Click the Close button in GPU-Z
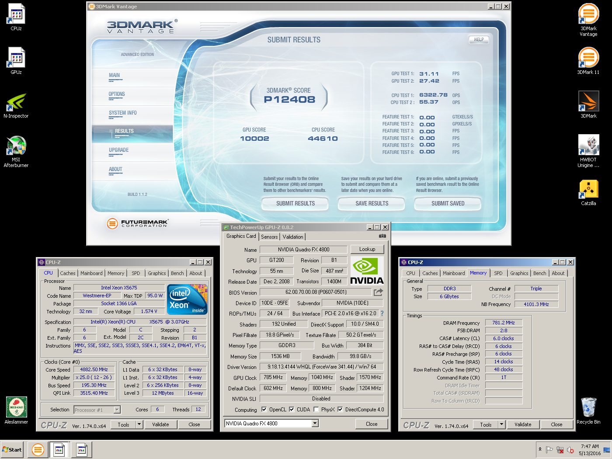The height and width of the screenshot is (459, 612). pyautogui.click(x=372, y=424)
